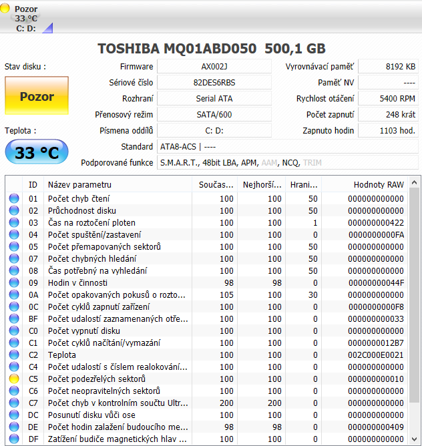Image resolution: width=422 pixels, height=446 pixels.
Task: Click the ID column header
Action: click(33, 184)
